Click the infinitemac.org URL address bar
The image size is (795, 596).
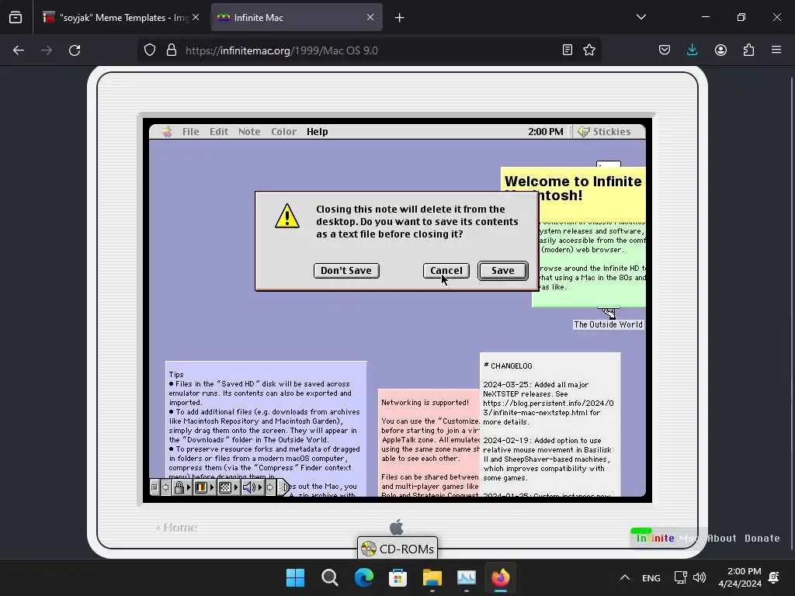369,50
